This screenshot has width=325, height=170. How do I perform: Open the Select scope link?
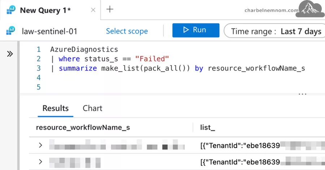pyautogui.click(x=127, y=31)
